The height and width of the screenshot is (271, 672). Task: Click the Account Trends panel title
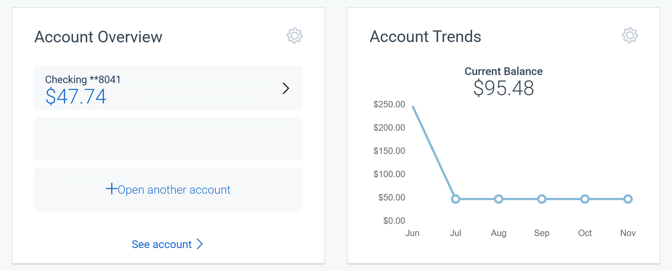coord(426,37)
